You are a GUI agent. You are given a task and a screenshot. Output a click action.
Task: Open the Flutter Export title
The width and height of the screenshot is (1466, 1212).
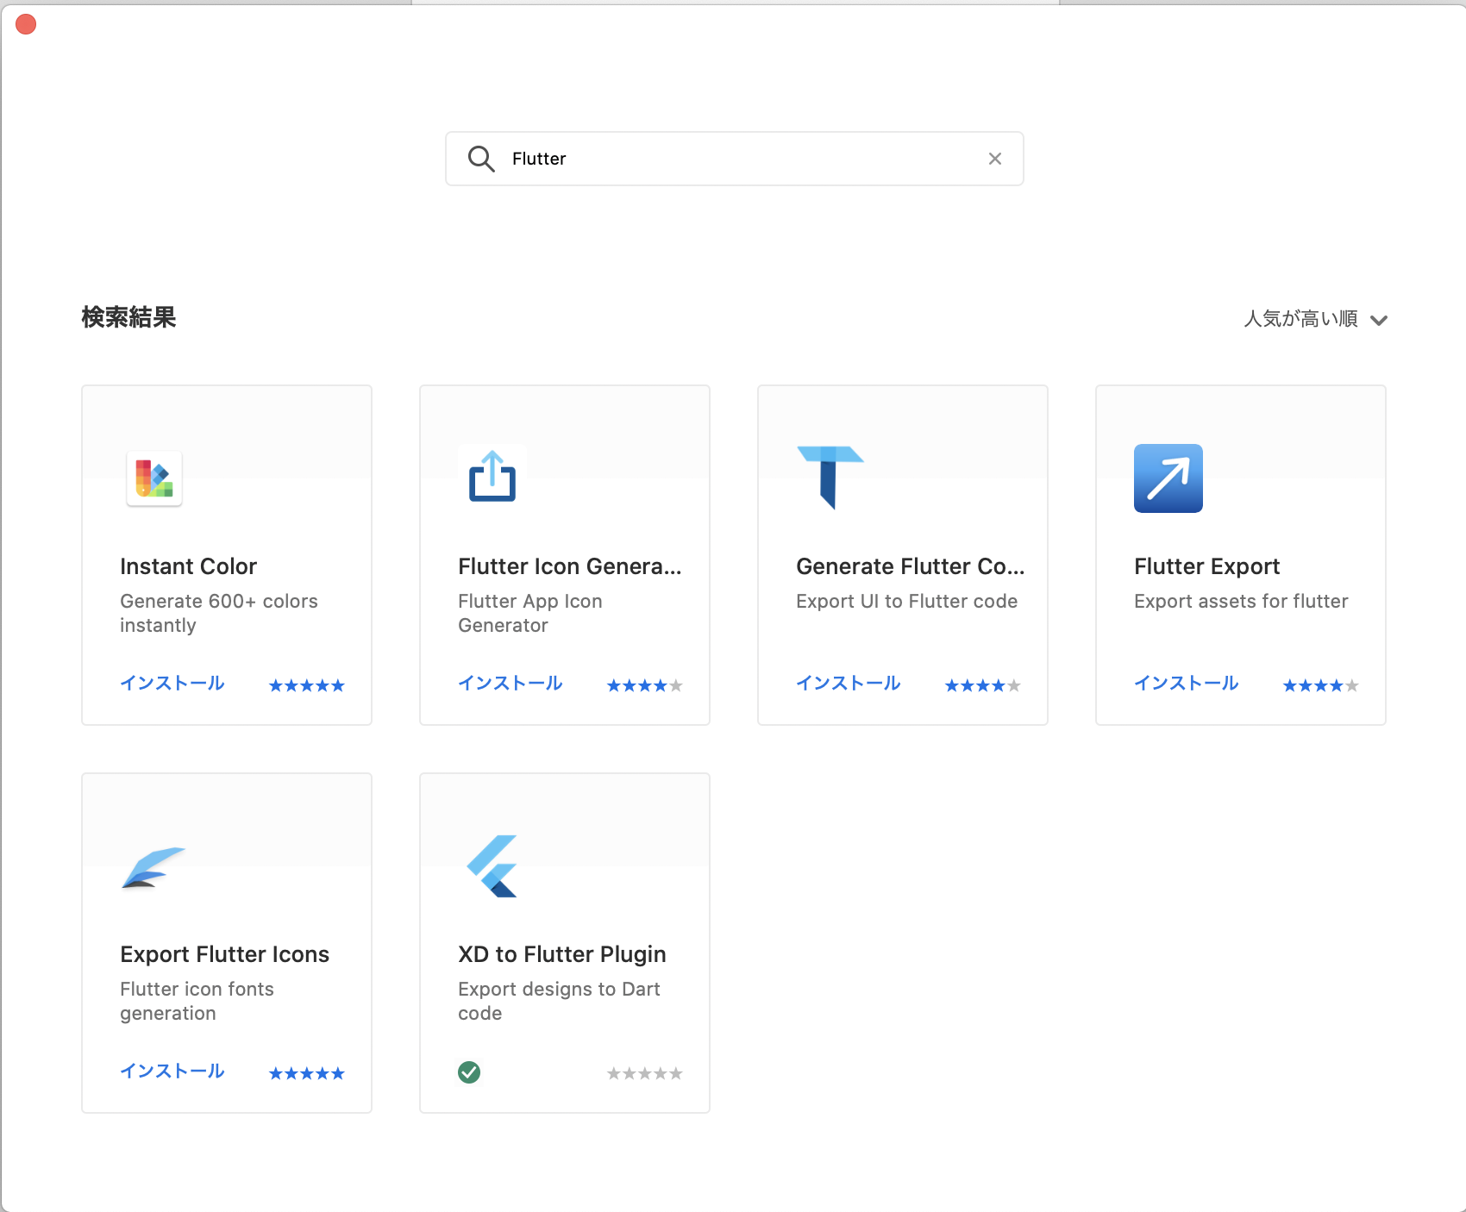[x=1207, y=566]
